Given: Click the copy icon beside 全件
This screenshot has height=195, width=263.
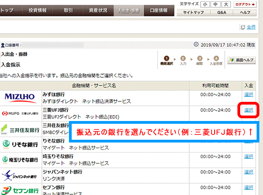Looking at the screenshot, I should tap(243, 27).
